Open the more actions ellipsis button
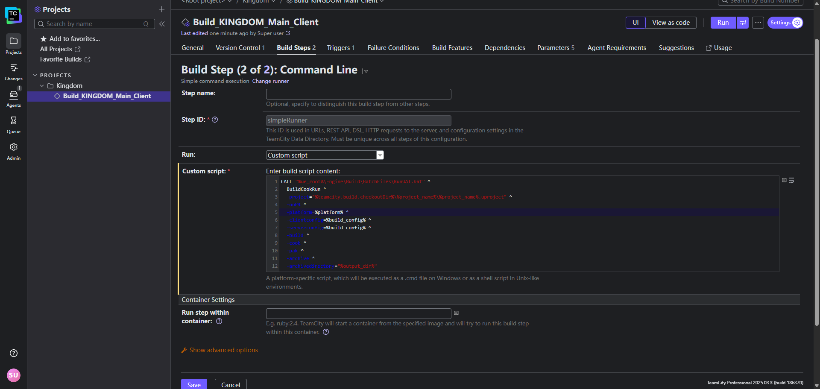 pyautogui.click(x=758, y=23)
